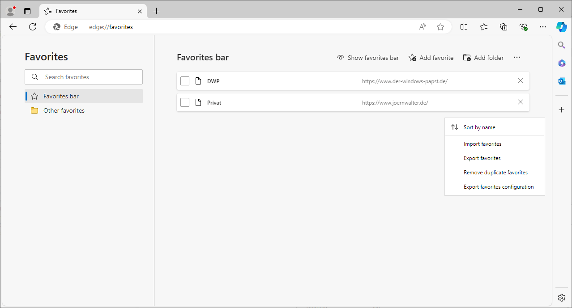The height and width of the screenshot is (308, 572).
Task: Open Browser essentials heart icon
Action: click(x=523, y=27)
